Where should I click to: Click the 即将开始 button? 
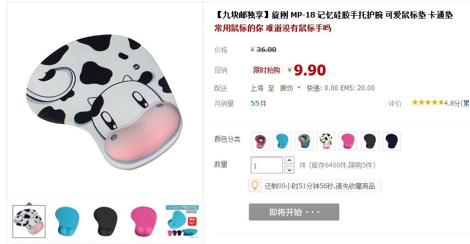click(294, 212)
